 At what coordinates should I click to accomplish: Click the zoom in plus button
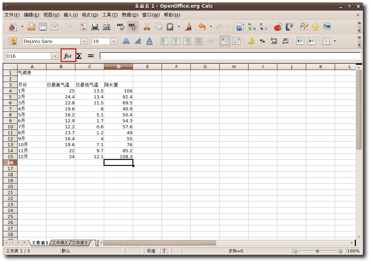340,251
